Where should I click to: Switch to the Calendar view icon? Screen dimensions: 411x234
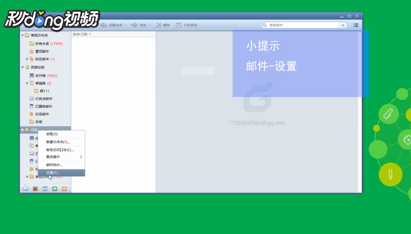pyautogui.click(x=45, y=189)
